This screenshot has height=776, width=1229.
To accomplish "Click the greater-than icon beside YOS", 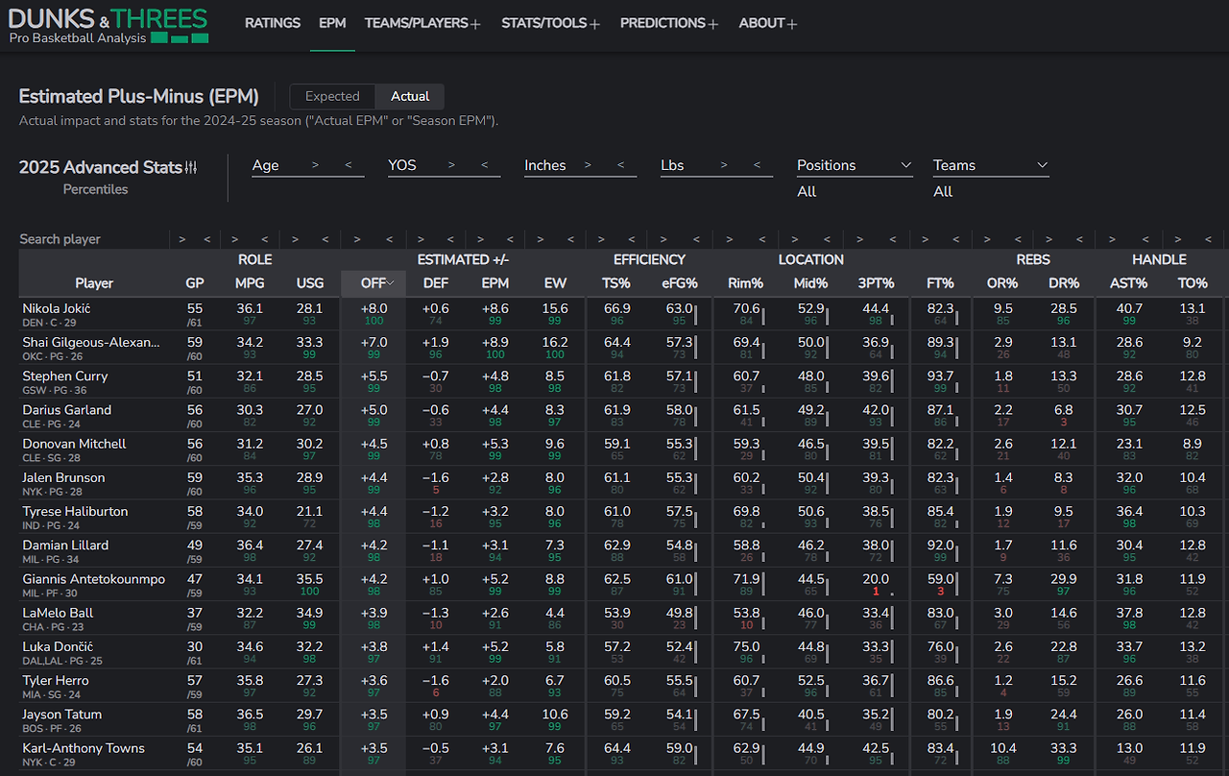I will [451, 165].
